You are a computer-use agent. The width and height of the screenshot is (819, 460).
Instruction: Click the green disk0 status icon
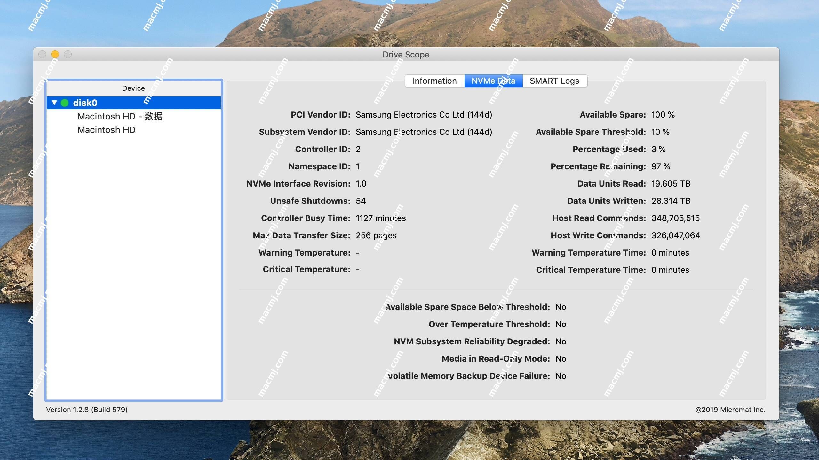pyautogui.click(x=64, y=103)
